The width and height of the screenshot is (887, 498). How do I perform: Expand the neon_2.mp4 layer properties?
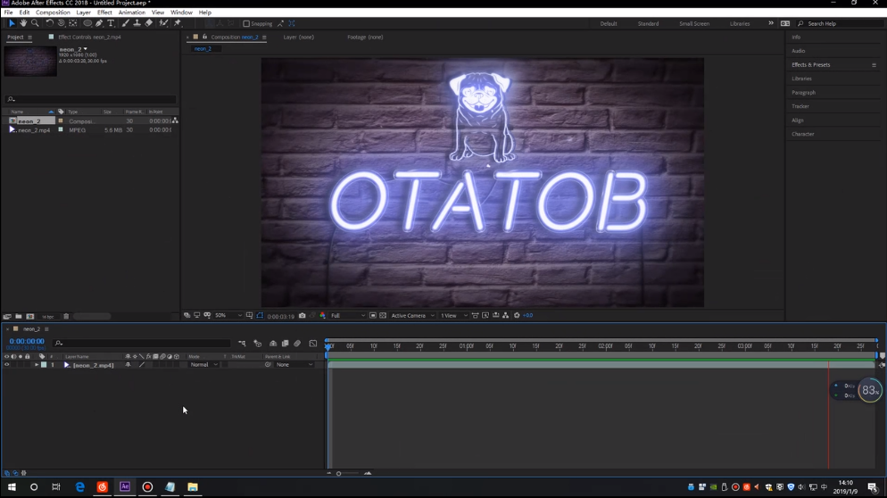click(x=37, y=365)
